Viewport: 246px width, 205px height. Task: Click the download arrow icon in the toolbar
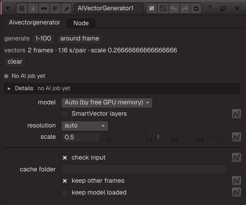33,8
